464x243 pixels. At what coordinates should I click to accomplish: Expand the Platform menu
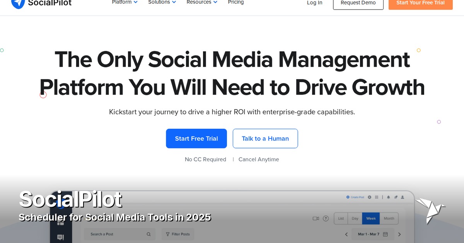pyautogui.click(x=125, y=2)
